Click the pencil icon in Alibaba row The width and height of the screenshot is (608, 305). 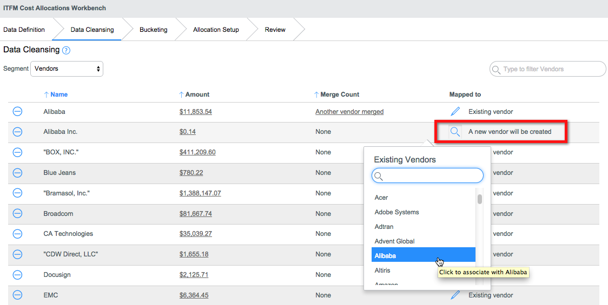tap(455, 112)
